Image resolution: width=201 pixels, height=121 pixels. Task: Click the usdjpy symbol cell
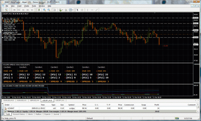[x=72, y=108]
